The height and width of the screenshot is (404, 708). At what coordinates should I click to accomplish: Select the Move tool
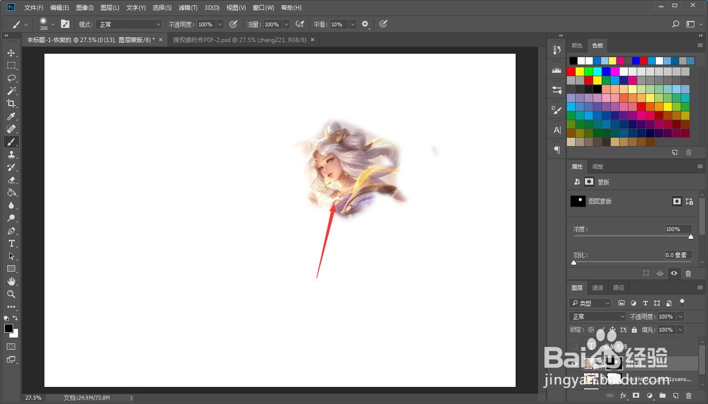coord(11,53)
